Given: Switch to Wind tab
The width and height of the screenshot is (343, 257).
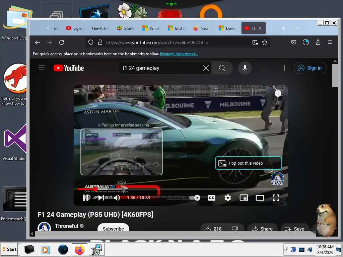Looking at the screenshot, I should tap(151, 28).
